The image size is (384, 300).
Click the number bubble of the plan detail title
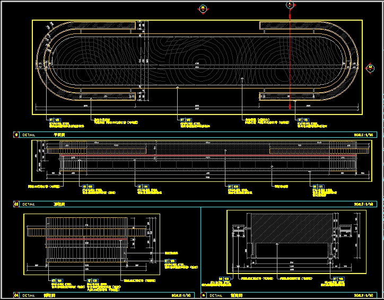[15, 135]
